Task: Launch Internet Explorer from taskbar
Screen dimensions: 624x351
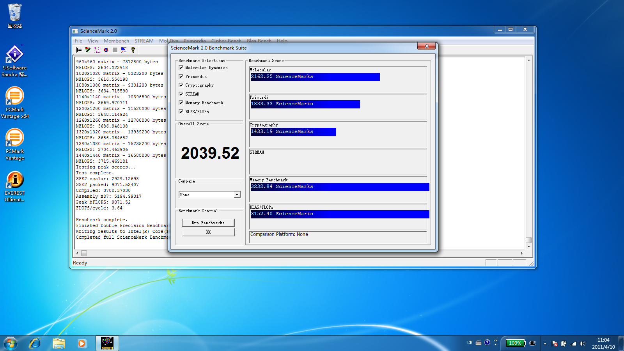Action: (35, 343)
